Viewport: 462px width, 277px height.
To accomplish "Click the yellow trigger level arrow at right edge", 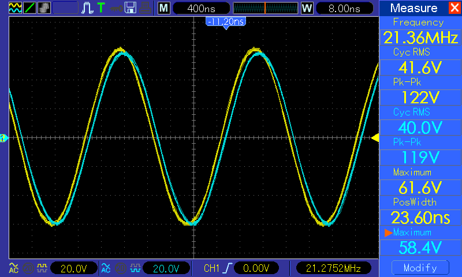I will tap(375, 137).
